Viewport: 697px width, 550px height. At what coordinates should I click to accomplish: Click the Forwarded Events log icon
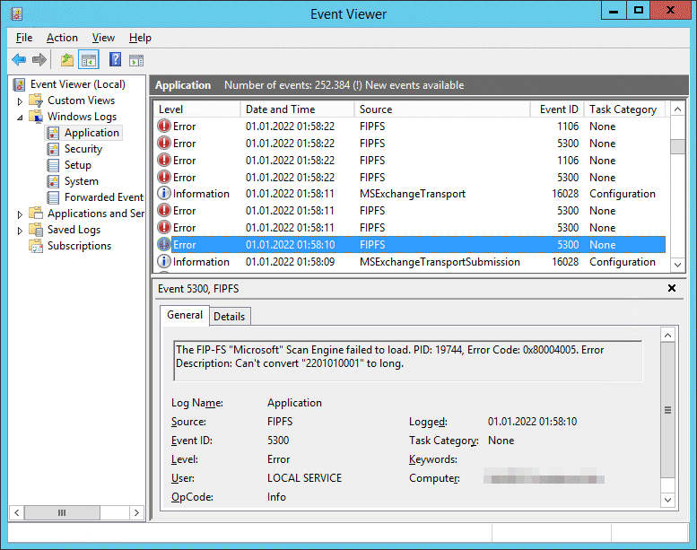tap(53, 197)
